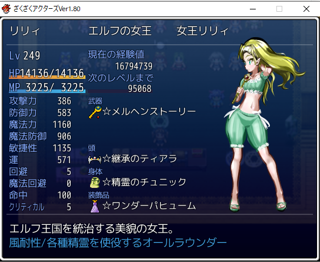This screenshot has width=320, height=262.
Task: Click the 回避 stat label
Action: pyautogui.click(x=18, y=172)
